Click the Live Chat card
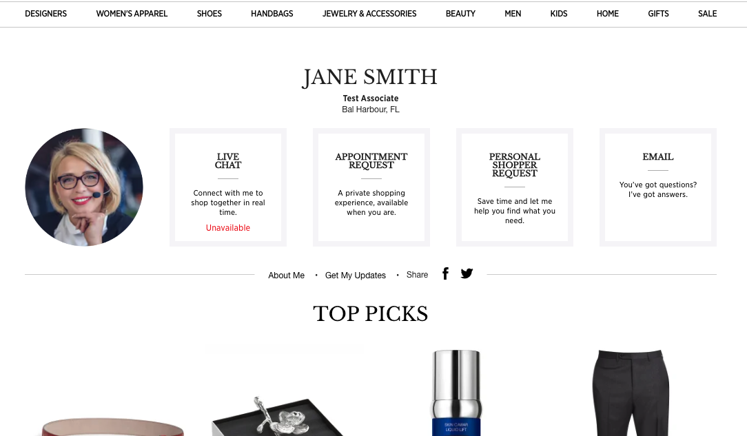The width and height of the screenshot is (747, 436). tap(228, 187)
